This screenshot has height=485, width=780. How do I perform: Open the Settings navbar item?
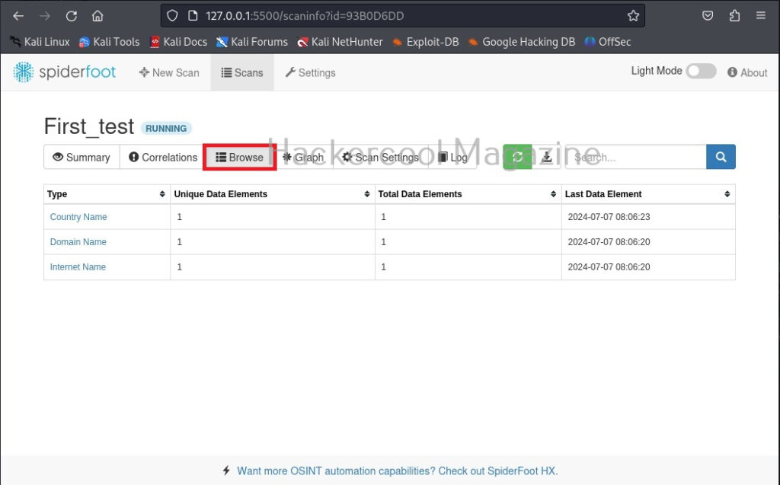(311, 72)
